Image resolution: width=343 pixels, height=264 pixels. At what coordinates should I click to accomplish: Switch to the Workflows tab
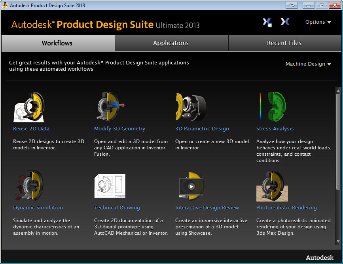[58, 43]
